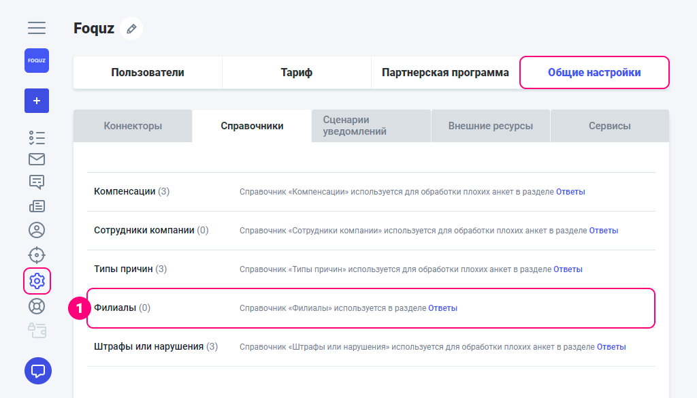697x398 pixels.
Task: Click pencil edit icon beside Foquz
Action: point(131,29)
